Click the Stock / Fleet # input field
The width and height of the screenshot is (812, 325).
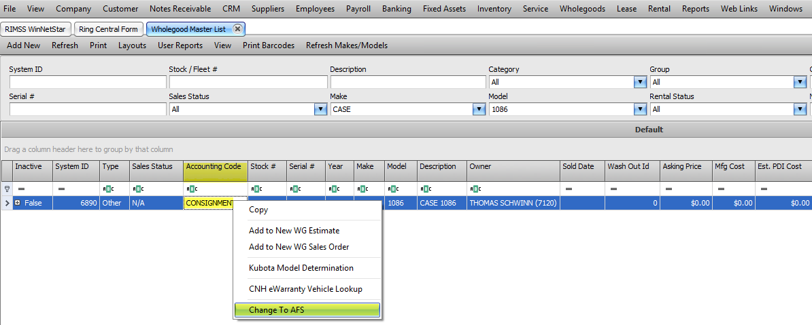248,82
